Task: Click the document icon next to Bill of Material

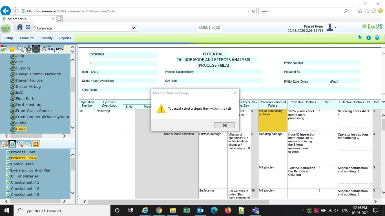Action: click(x=8, y=176)
